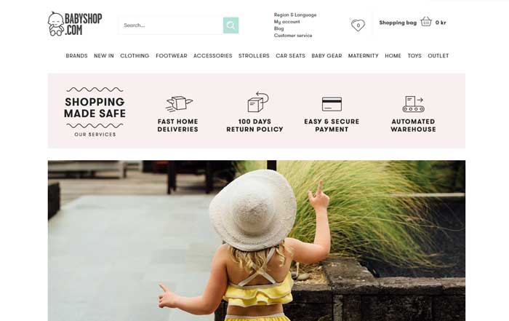This screenshot has width=509, height=321.
Task: Open the Clothing category menu
Action: click(x=135, y=56)
